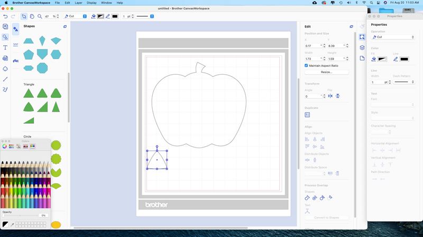Expand the Operation dropdown in Properties

click(393, 37)
